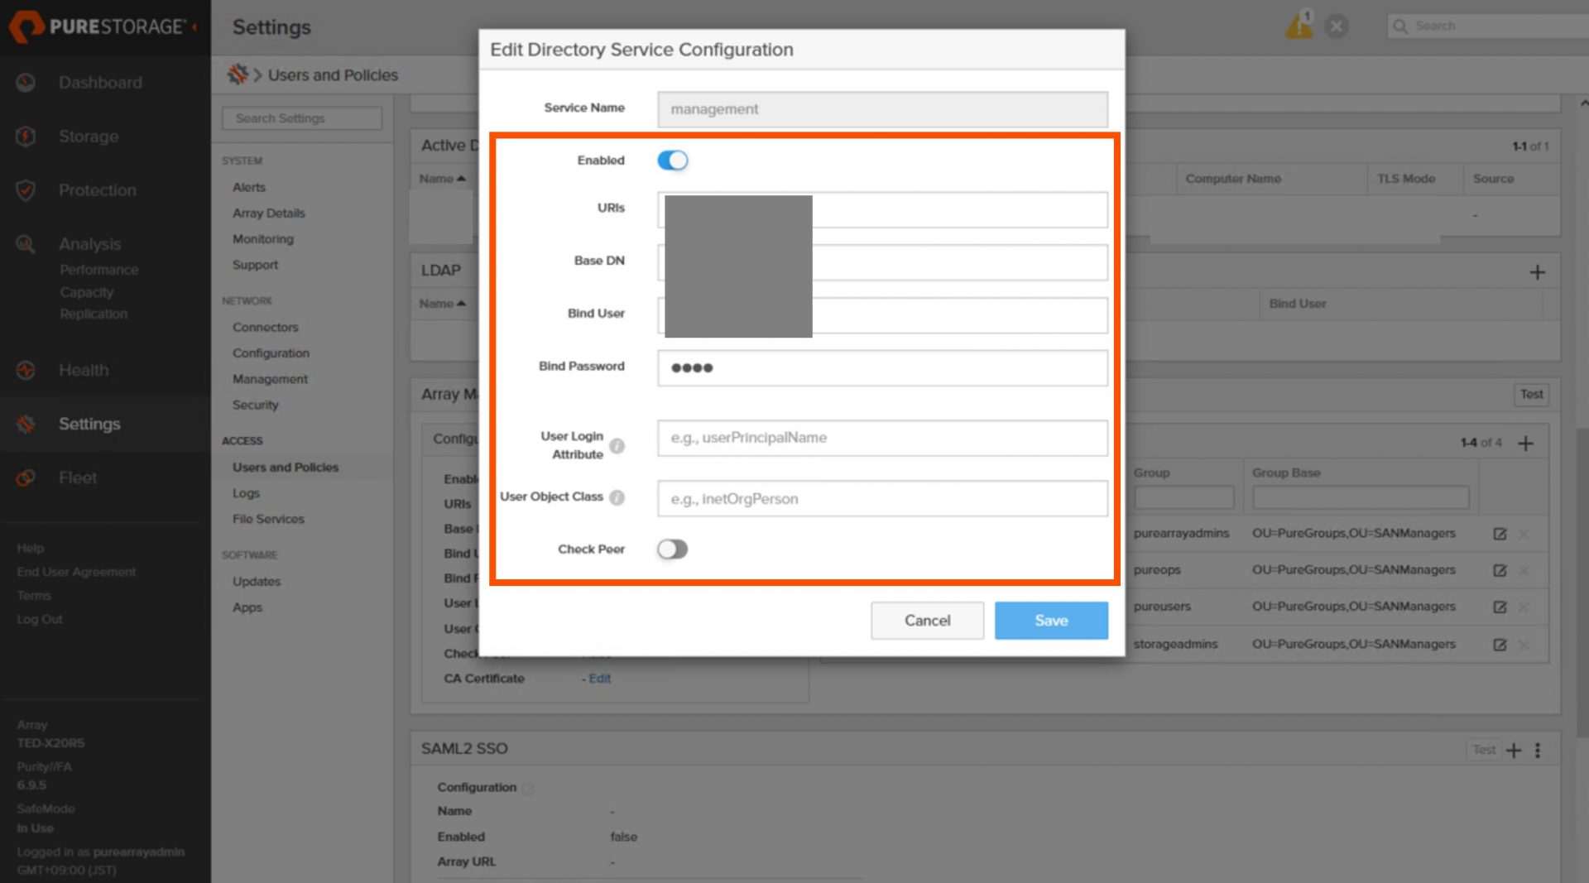
Task: Open Security settings
Action: point(255,405)
